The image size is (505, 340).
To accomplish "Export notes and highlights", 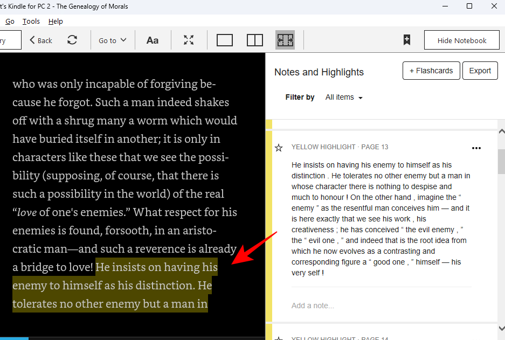I will tap(480, 71).
